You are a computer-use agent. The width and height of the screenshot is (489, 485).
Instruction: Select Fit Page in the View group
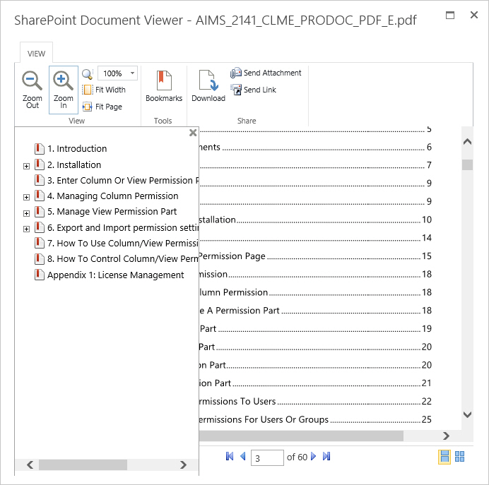(102, 107)
